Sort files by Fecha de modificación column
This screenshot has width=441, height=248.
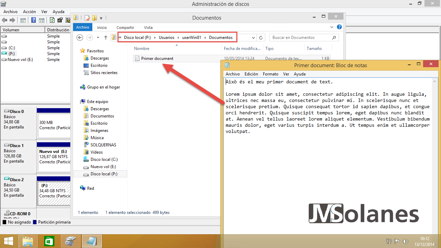[242, 49]
